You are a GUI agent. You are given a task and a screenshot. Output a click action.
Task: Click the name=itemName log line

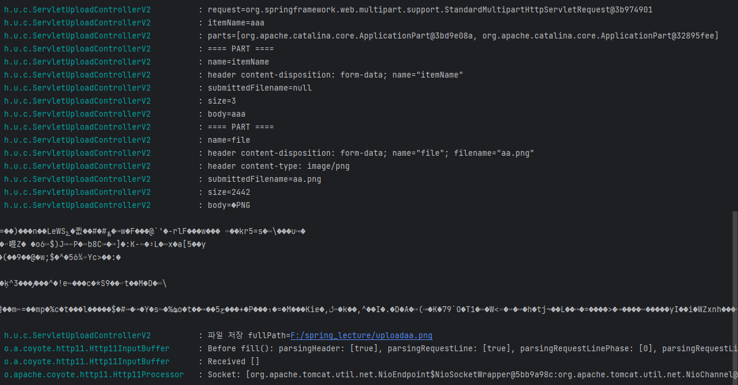click(x=238, y=62)
